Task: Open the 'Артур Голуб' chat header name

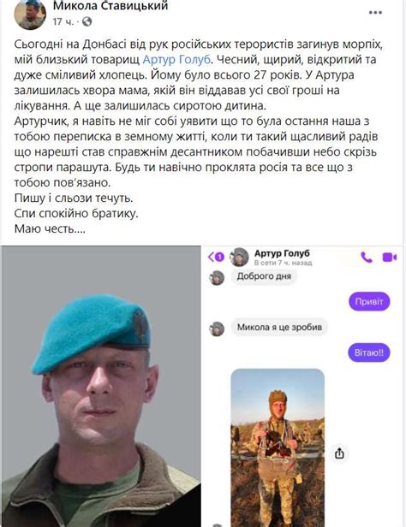Action: tap(282, 253)
